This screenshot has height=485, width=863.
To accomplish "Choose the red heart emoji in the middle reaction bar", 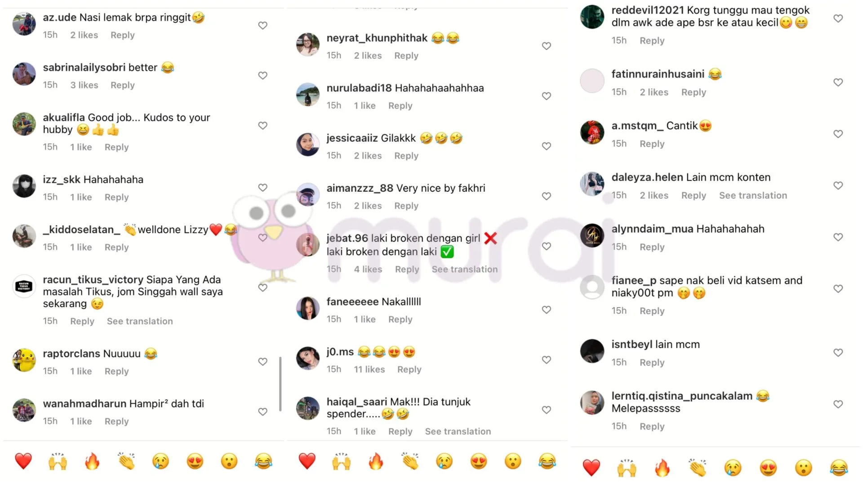I will click(307, 461).
